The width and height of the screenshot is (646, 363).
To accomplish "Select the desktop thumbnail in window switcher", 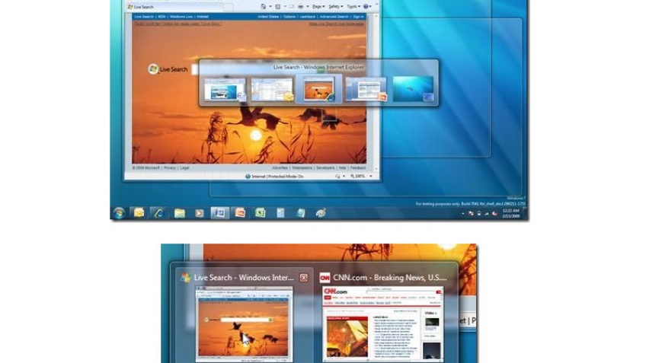I will [413, 89].
